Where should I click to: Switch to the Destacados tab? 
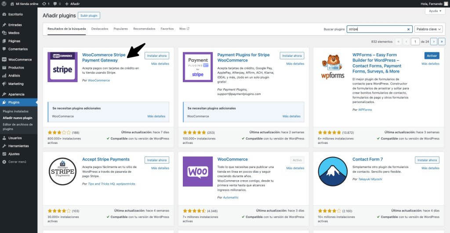click(100, 29)
